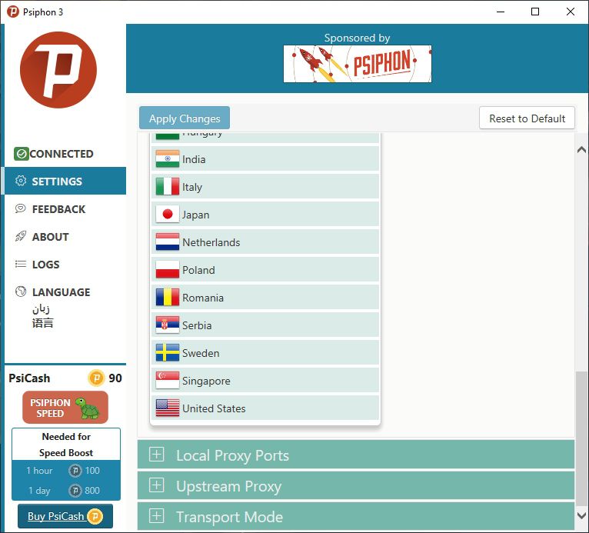Viewport: 589px width, 533px height.
Task: Expand the Transport Mode section
Action: pyautogui.click(x=356, y=517)
